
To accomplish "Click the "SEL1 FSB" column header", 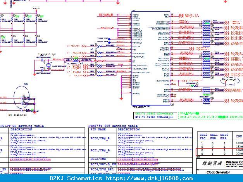I will [x=214, y=137].
